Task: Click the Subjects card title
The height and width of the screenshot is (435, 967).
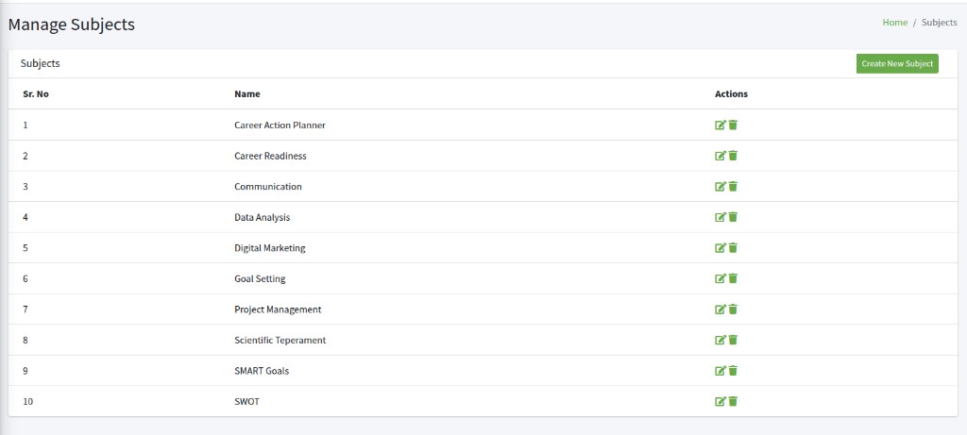Action: point(40,63)
